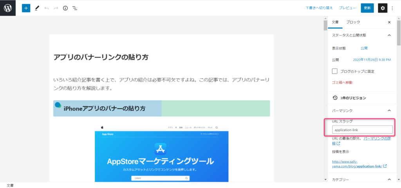Open the block list view outline
This screenshot has height=188, width=401.
click(75, 8)
